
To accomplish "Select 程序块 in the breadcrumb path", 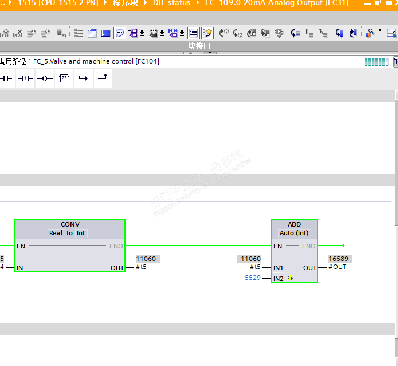I will [x=125, y=3].
